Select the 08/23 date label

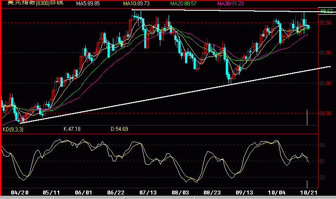tap(212, 193)
